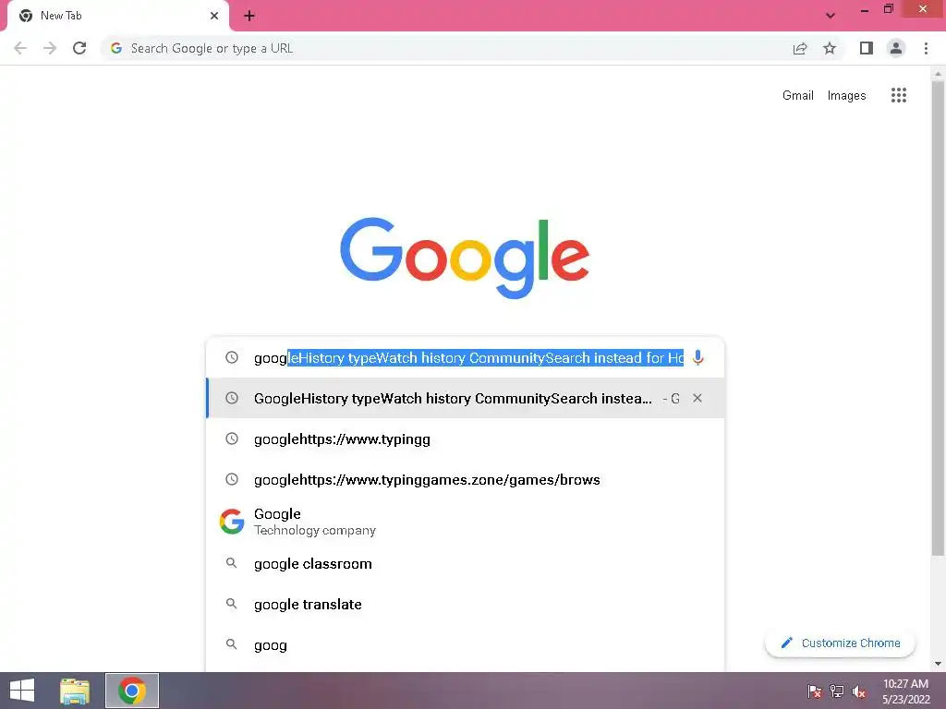Click the Google G icon in suggestions
946x709 pixels.
coord(232,522)
